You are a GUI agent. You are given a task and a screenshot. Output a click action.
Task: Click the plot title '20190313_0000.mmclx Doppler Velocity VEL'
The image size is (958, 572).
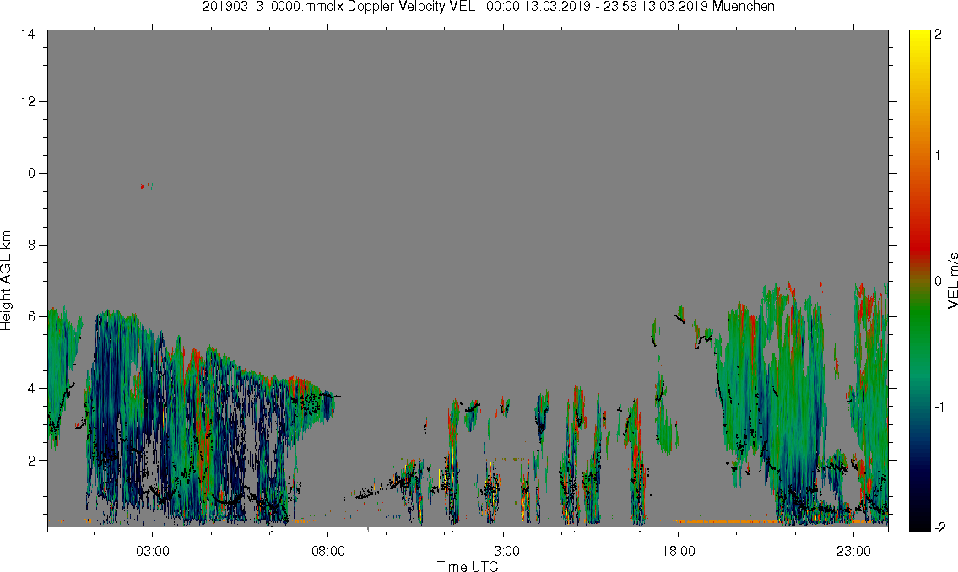tap(339, 7)
